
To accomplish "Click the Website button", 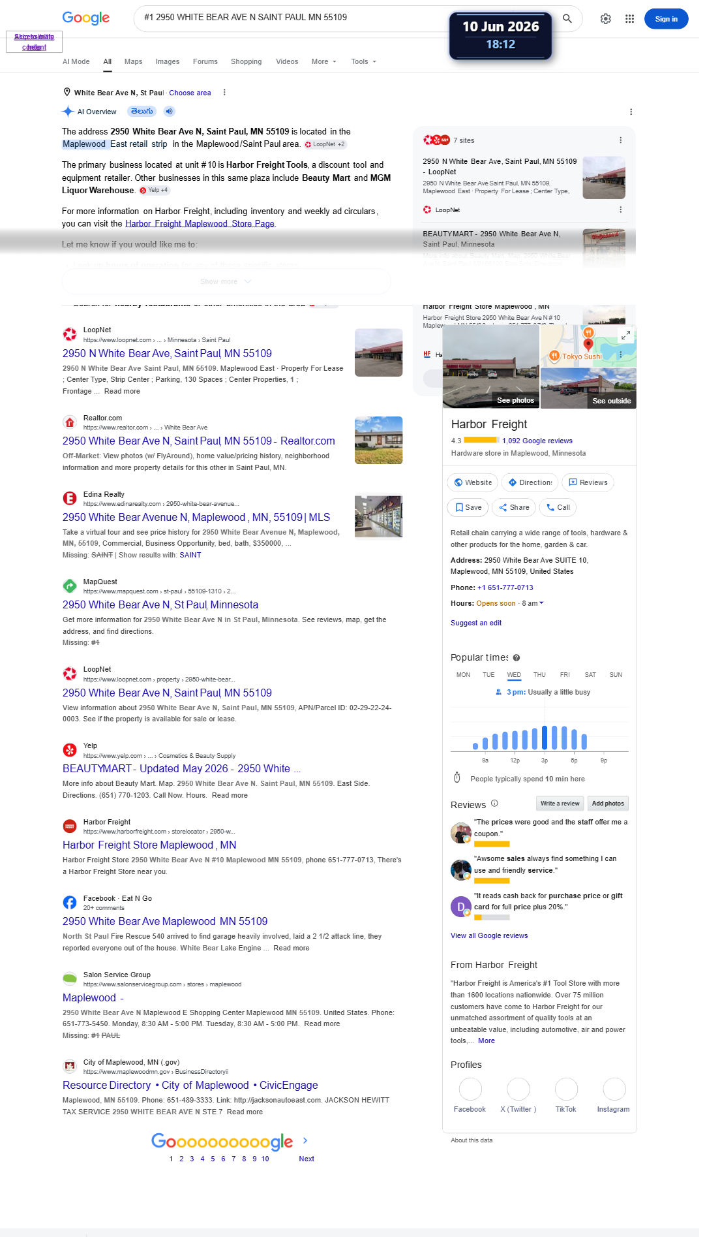I will (473, 482).
